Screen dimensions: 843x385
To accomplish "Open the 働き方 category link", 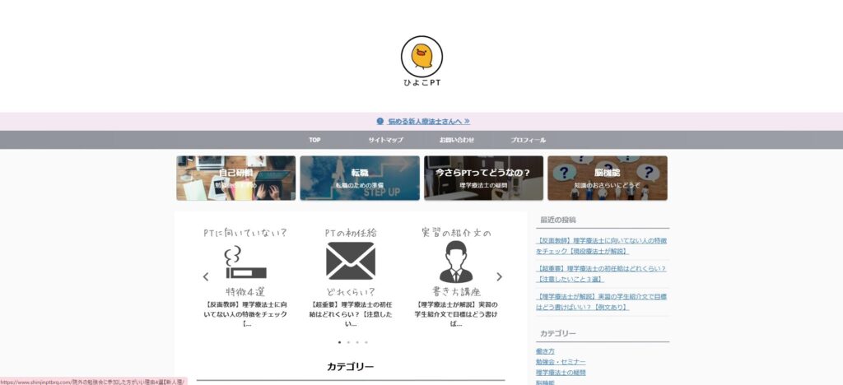I will 545,351.
